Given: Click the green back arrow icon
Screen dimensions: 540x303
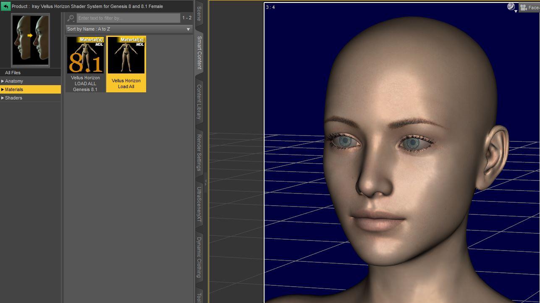Looking at the screenshot, I should pos(5,6).
